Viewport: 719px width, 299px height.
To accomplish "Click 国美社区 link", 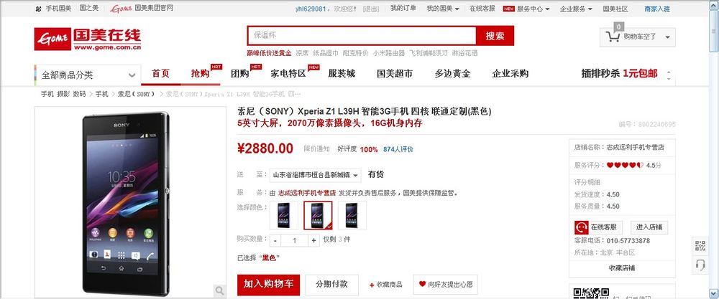I will [x=615, y=9].
